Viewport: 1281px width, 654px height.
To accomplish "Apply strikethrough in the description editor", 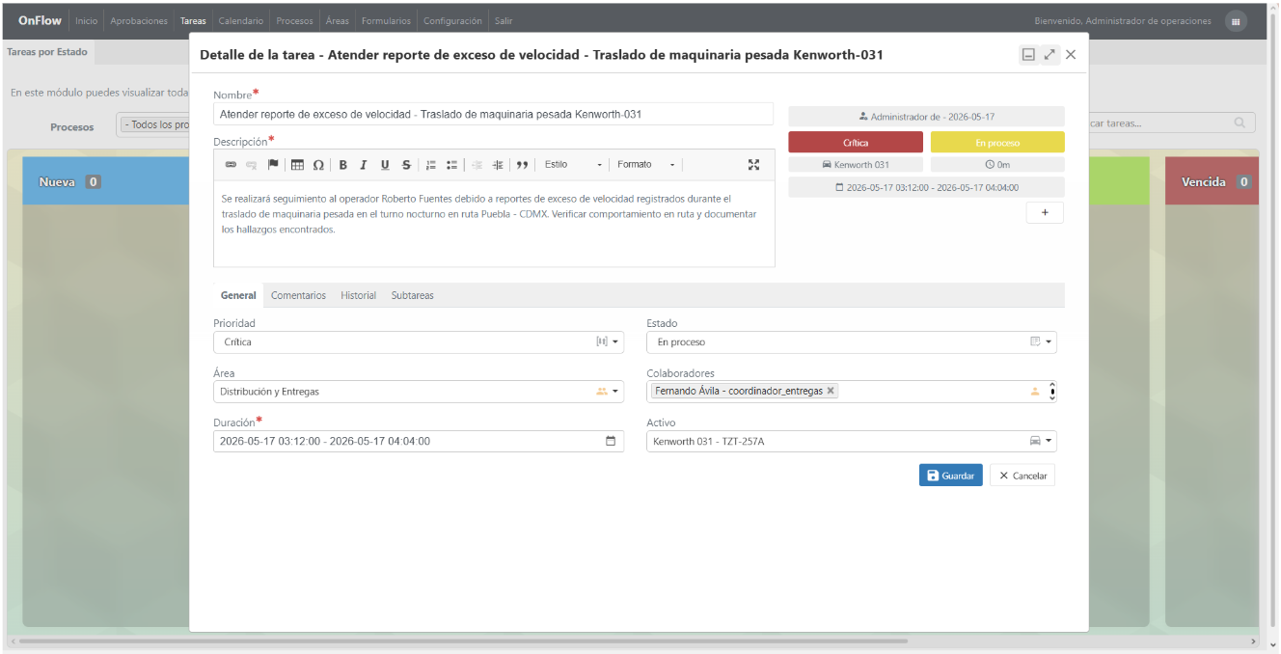I will [406, 165].
